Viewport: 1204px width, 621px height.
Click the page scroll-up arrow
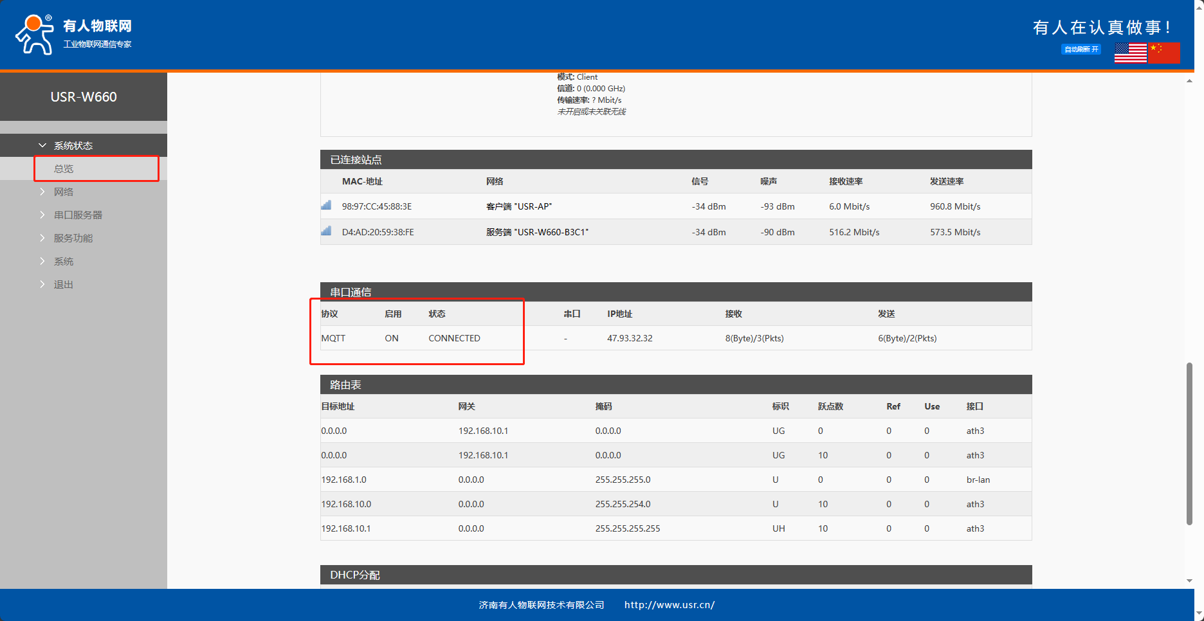[x=1189, y=81]
